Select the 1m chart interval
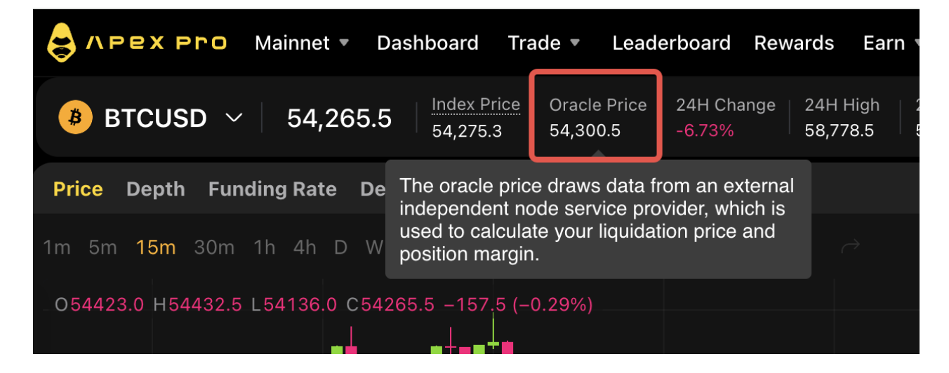The width and height of the screenshot is (949, 373). point(57,247)
